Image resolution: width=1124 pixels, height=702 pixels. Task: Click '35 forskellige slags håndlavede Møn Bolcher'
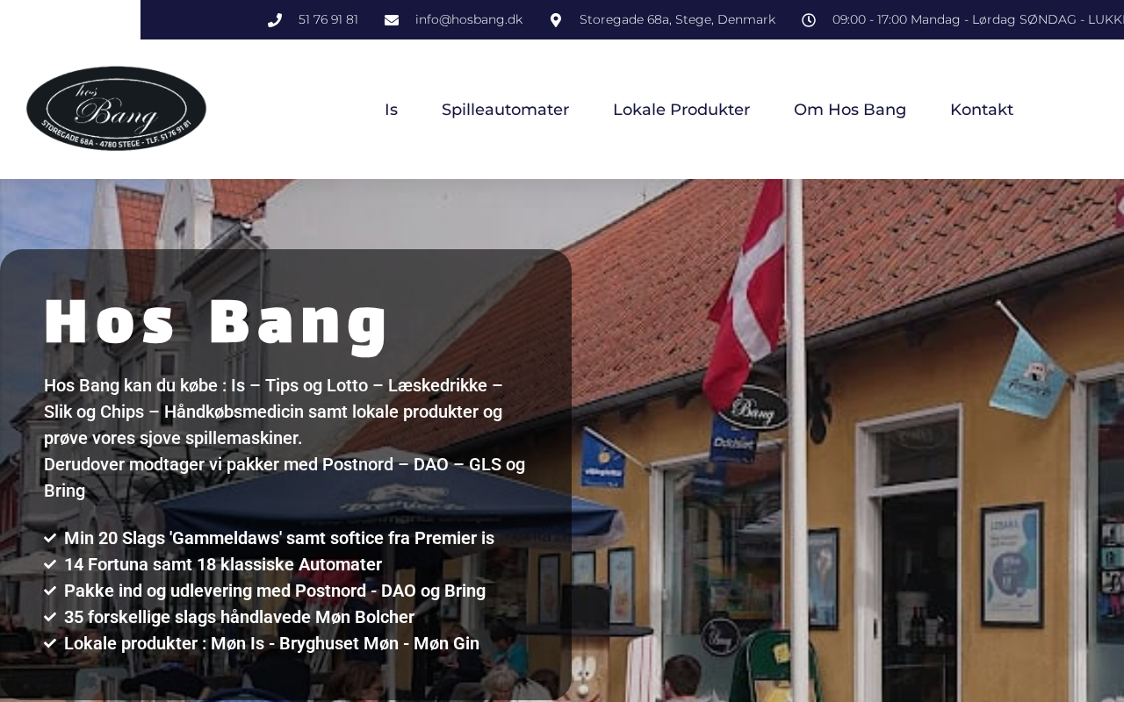point(239,617)
